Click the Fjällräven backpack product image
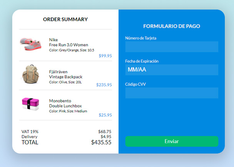Screen dimensions: 234x167 (30, 75)
